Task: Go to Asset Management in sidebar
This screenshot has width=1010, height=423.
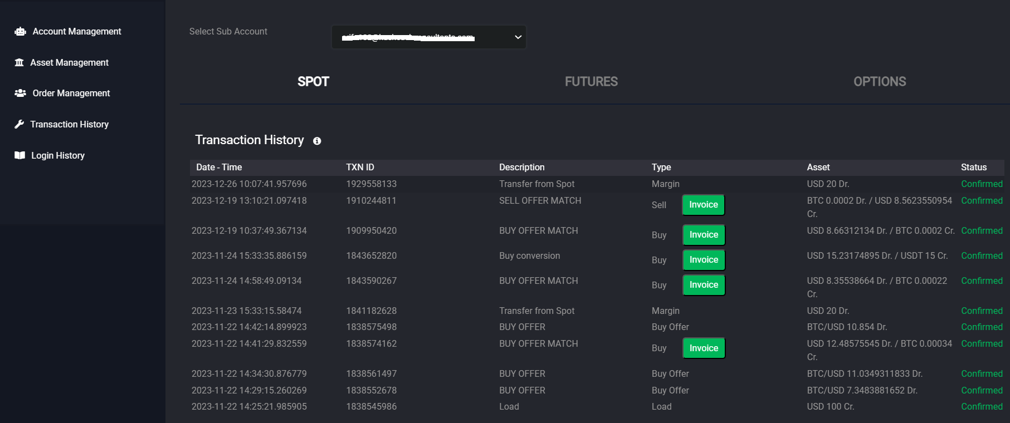Action: coord(69,62)
